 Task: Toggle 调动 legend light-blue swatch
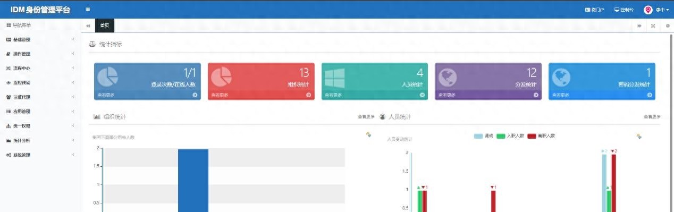coord(478,136)
